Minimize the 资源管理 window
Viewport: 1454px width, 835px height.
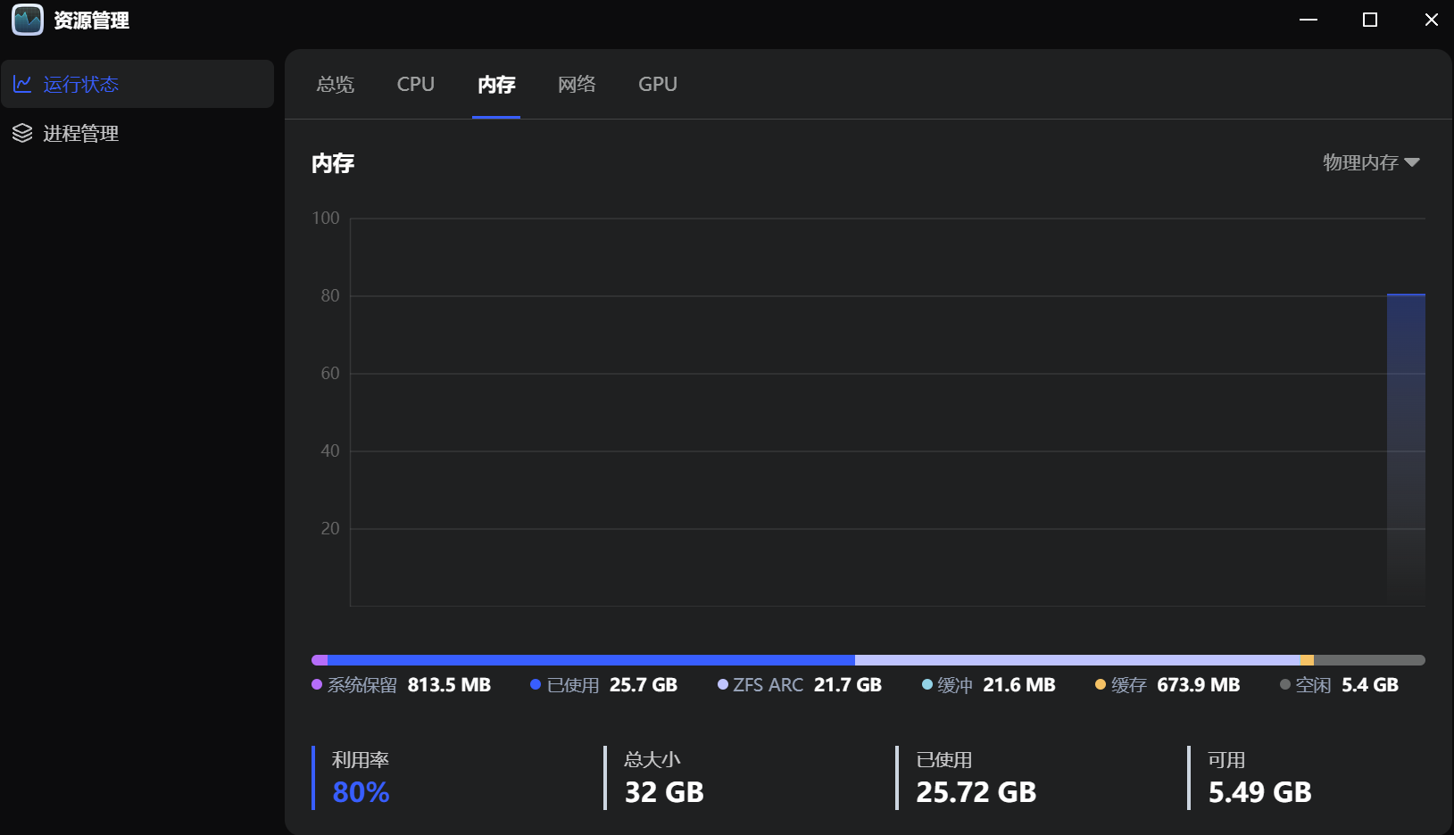tap(1309, 20)
